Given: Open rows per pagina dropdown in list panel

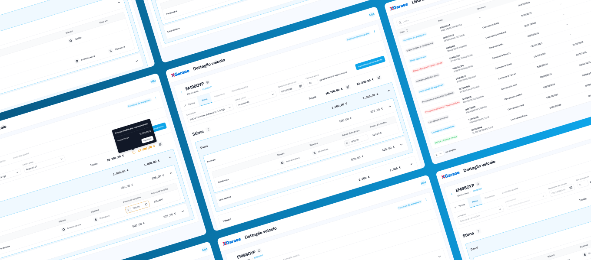Looking at the screenshot, I should [438, 153].
